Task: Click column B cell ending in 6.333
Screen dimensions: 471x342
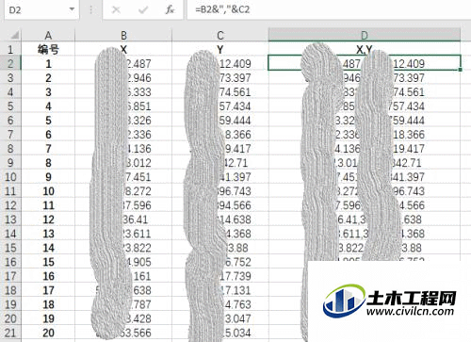Action: tap(123, 91)
